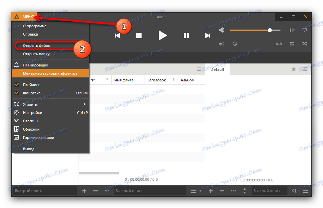Adjust the volume slider handle
The image size is (323, 208).
coord(270,30)
